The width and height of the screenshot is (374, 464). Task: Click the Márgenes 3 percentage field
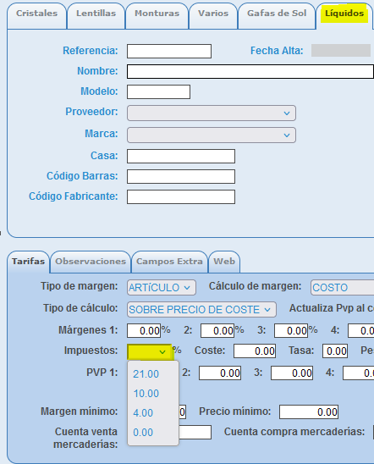click(x=291, y=330)
